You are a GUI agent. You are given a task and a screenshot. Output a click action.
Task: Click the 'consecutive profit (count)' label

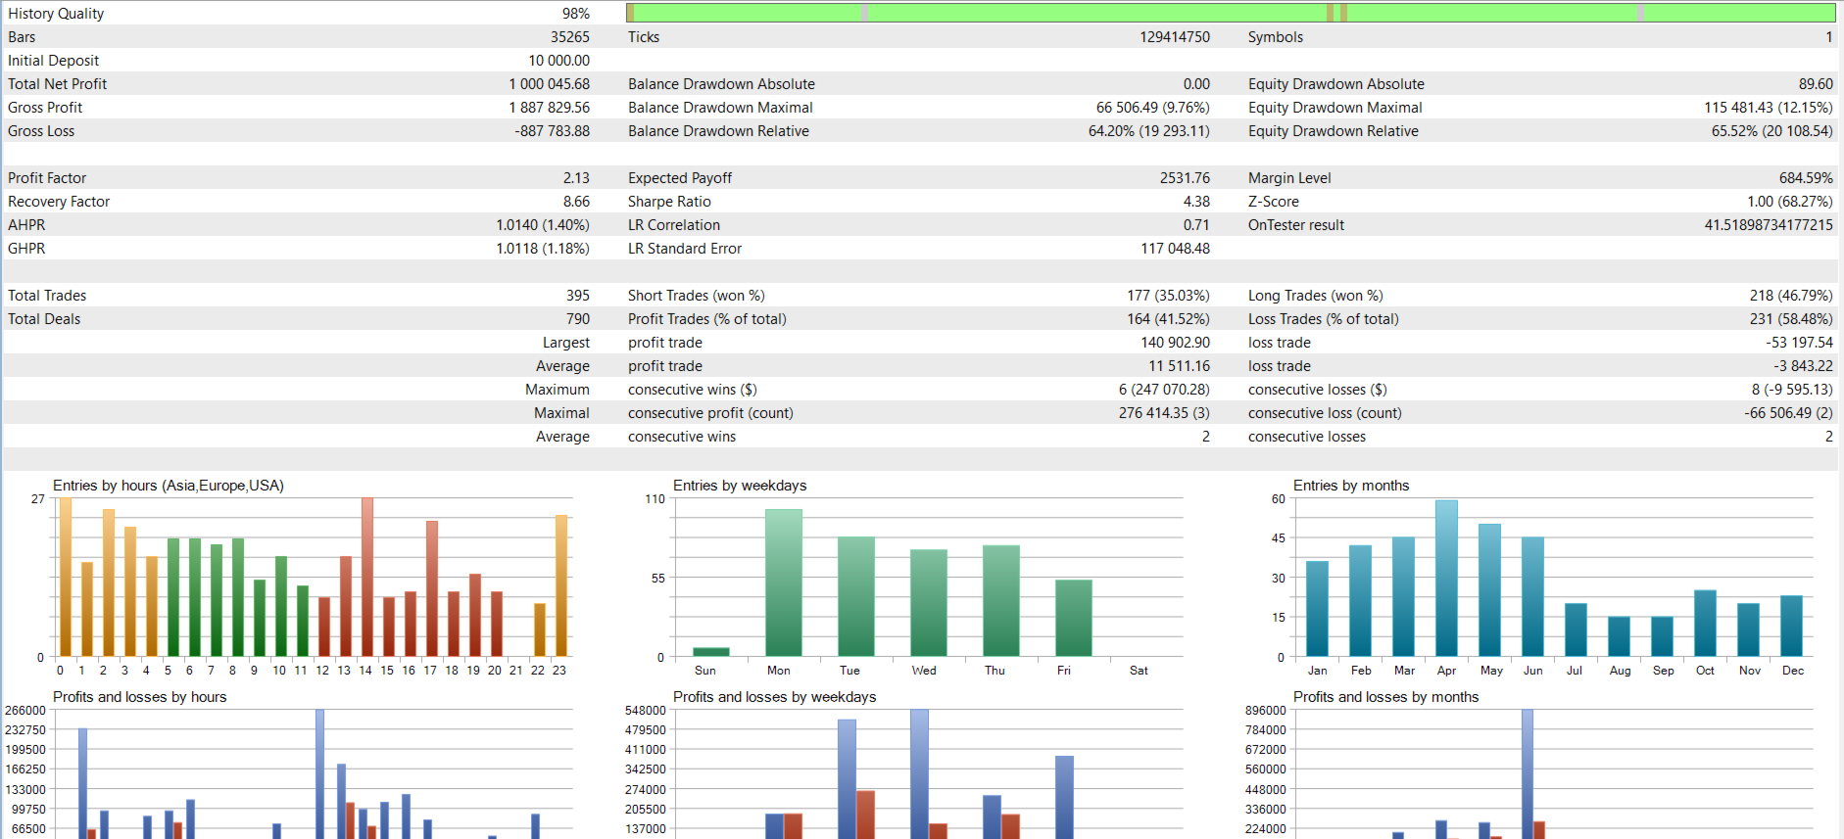tap(710, 413)
